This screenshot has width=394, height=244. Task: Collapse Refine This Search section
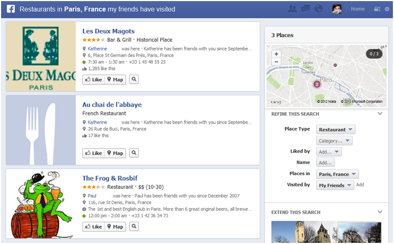click(380, 114)
